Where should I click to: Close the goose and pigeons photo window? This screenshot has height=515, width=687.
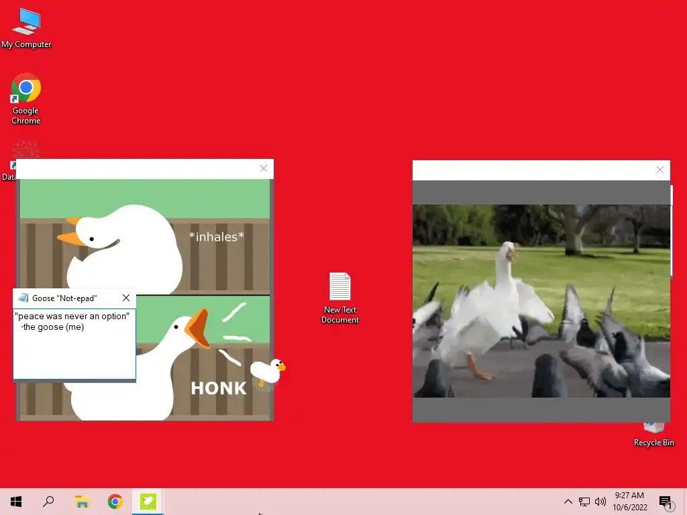pyautogui.click(x=660, y=170)
